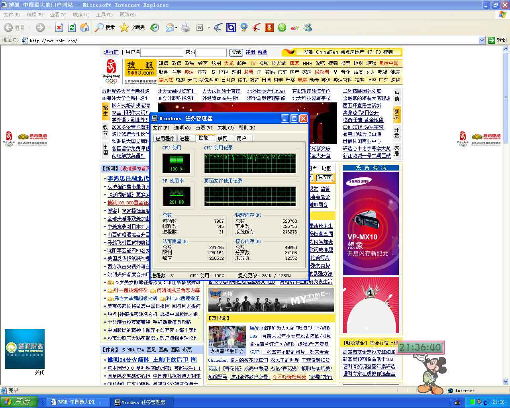This screenshot has width=510, height=408.
Task: Click the red bird toolbar icon
Action: [257, 27]
